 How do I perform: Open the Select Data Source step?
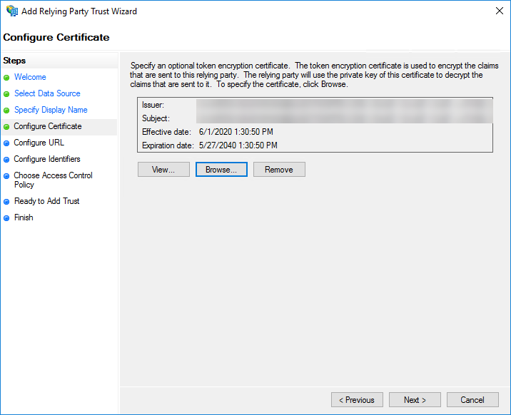(x=47, y=93)
